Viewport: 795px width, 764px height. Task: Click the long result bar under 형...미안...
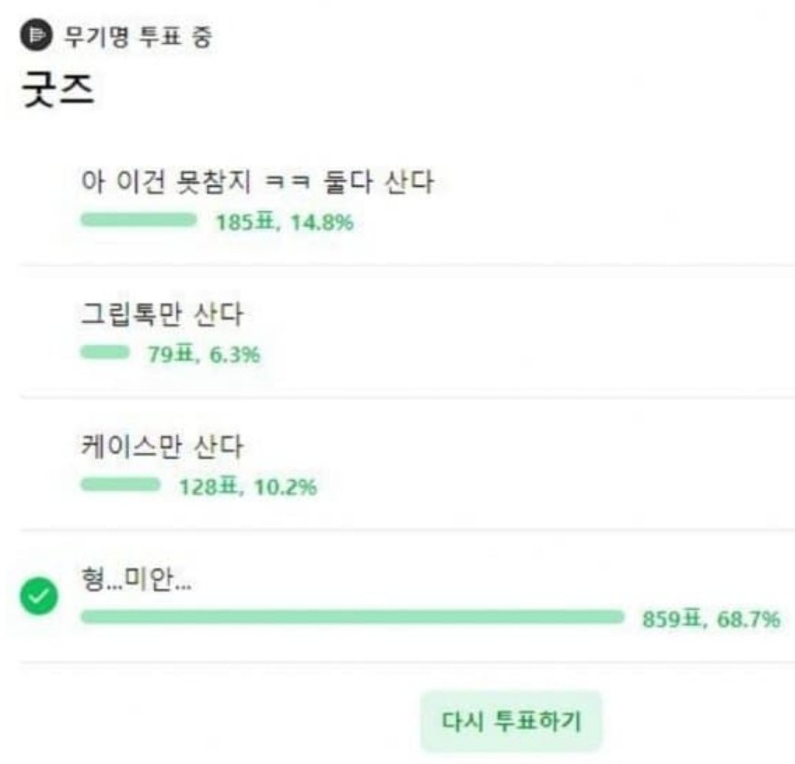point(352,617)
